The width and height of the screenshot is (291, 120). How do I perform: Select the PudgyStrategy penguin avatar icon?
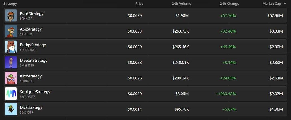[11, 47]
